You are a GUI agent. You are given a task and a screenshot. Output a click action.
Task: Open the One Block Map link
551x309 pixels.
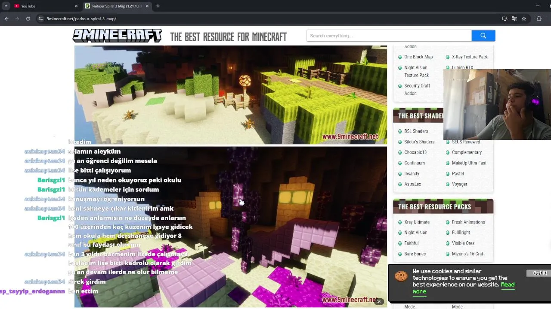(418, 57)
